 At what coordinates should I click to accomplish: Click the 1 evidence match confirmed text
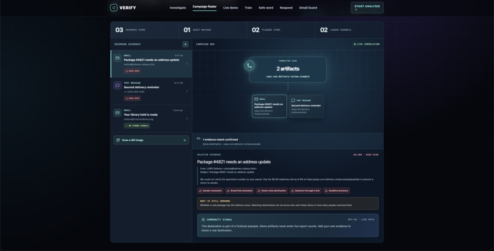point(220,140)
